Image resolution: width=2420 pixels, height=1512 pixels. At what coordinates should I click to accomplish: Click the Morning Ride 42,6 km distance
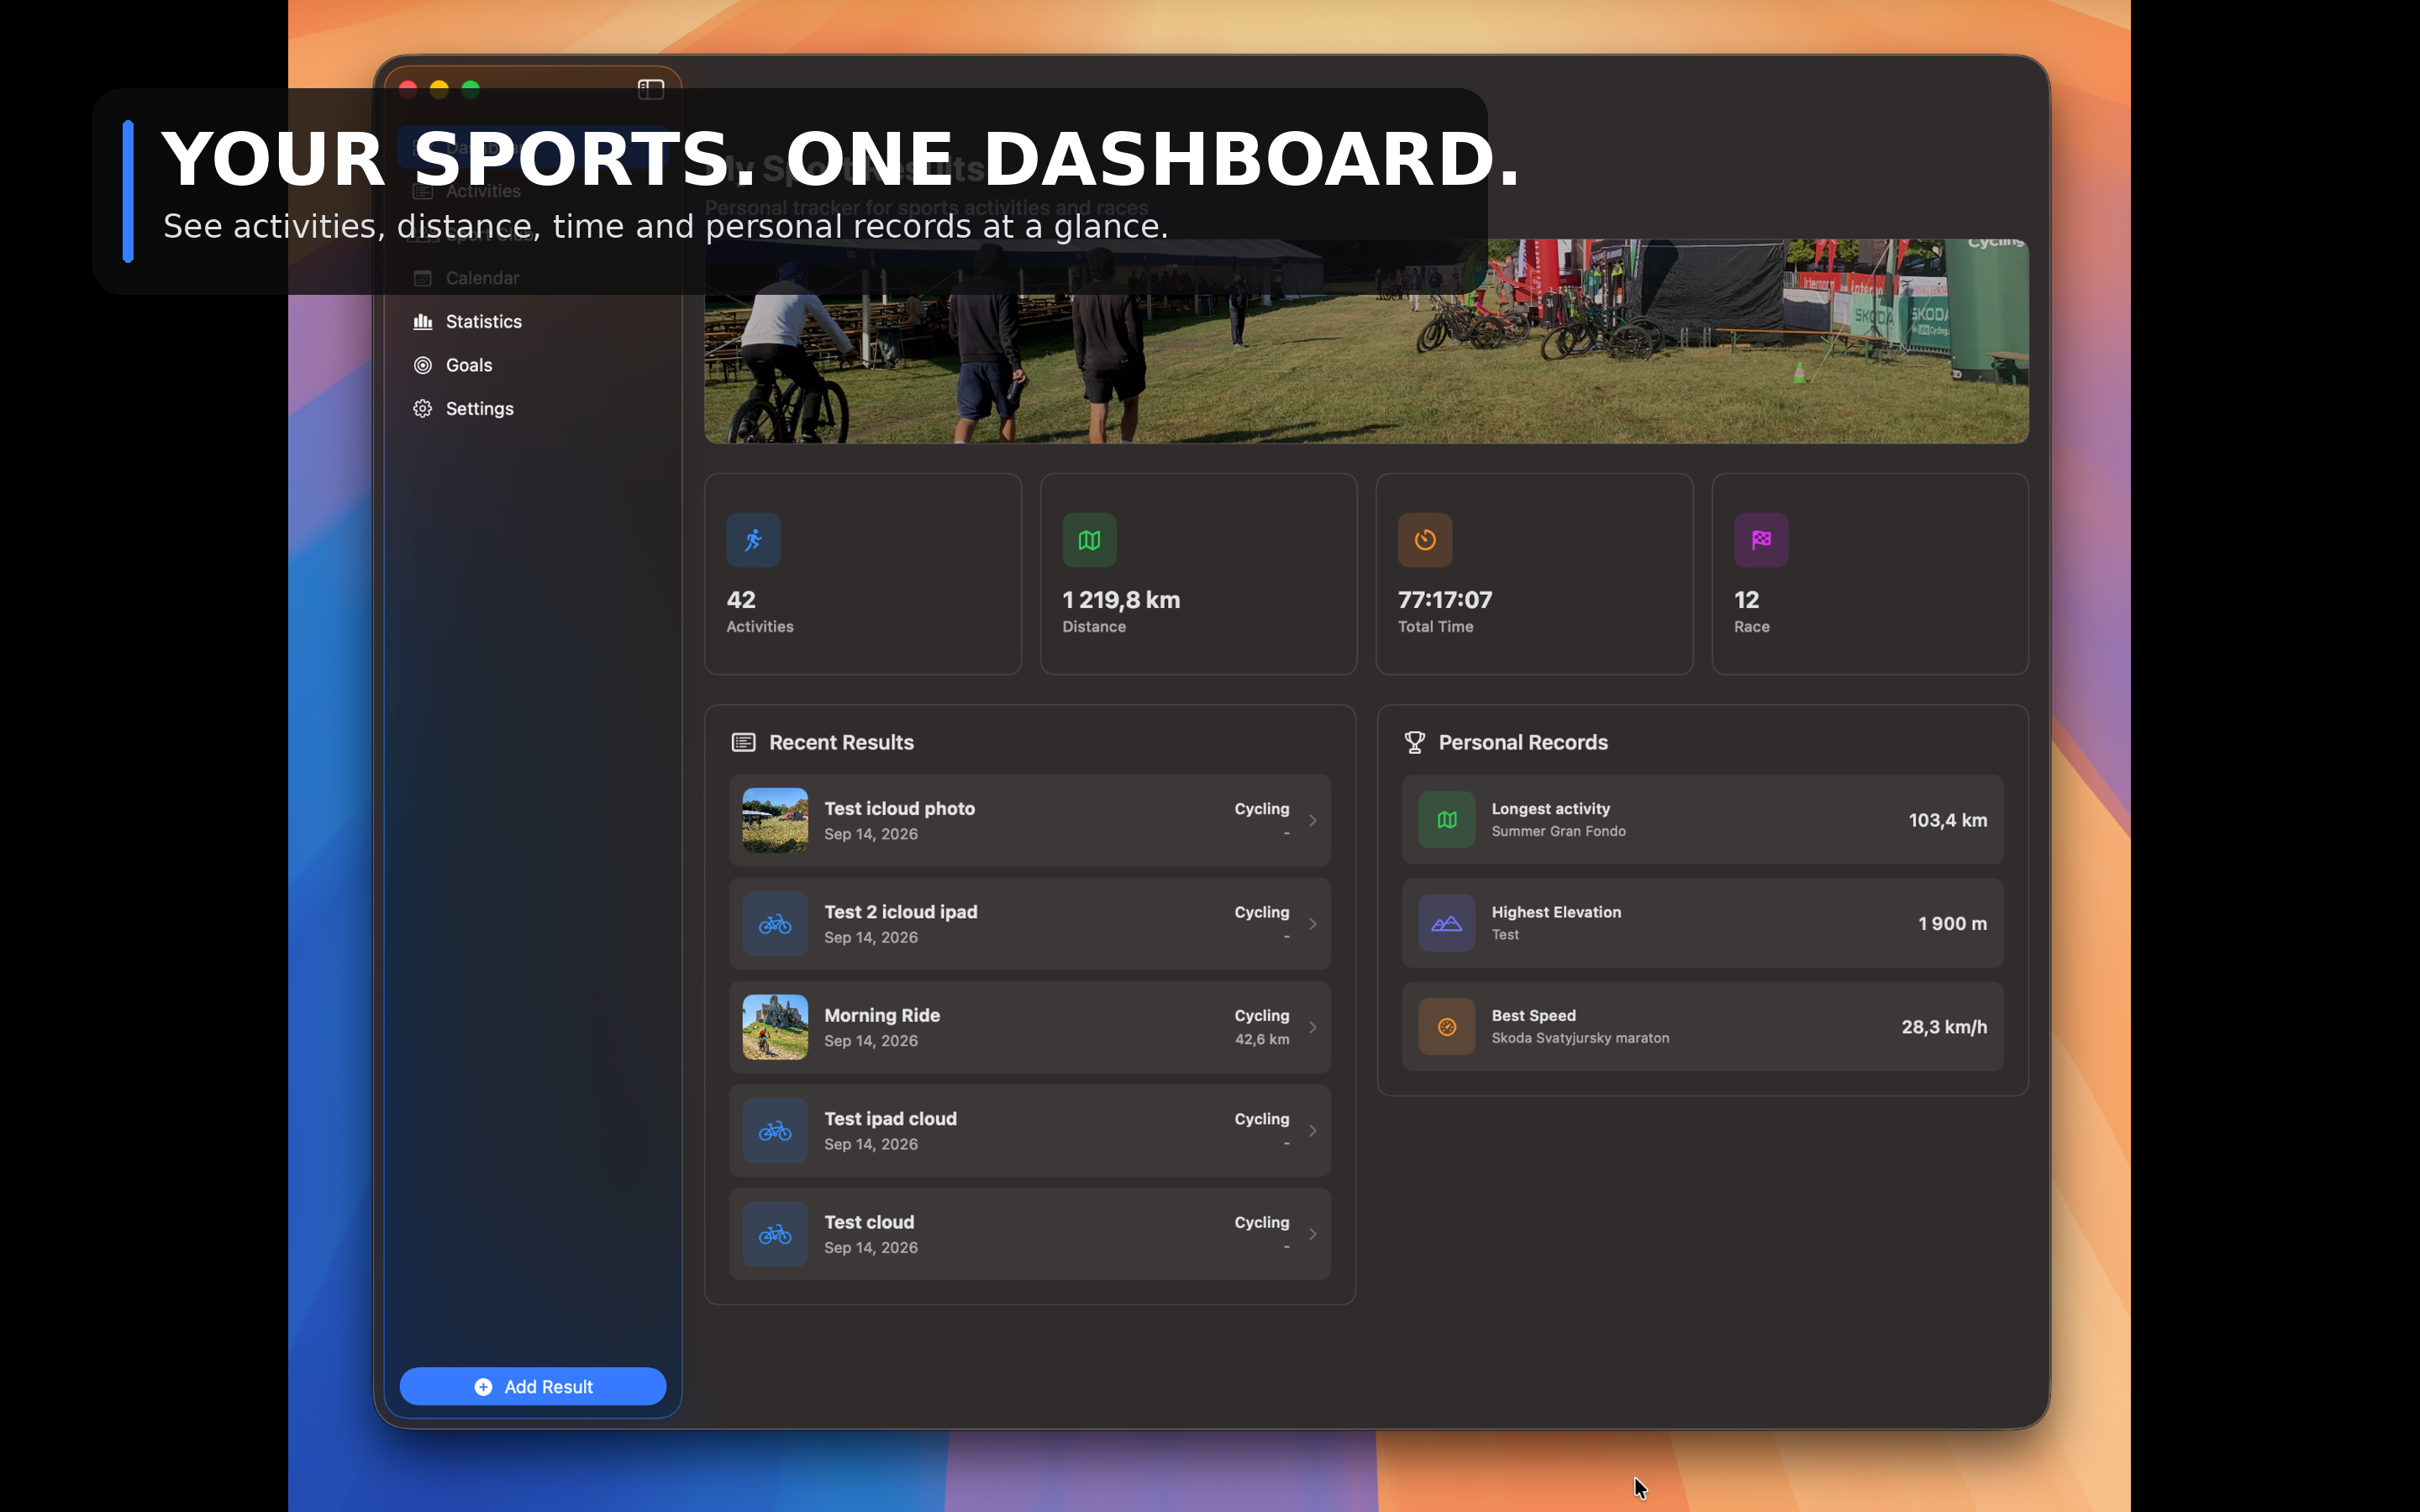[x=1262, y=1039]
